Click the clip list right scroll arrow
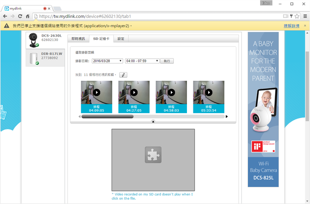 (227, 116)
